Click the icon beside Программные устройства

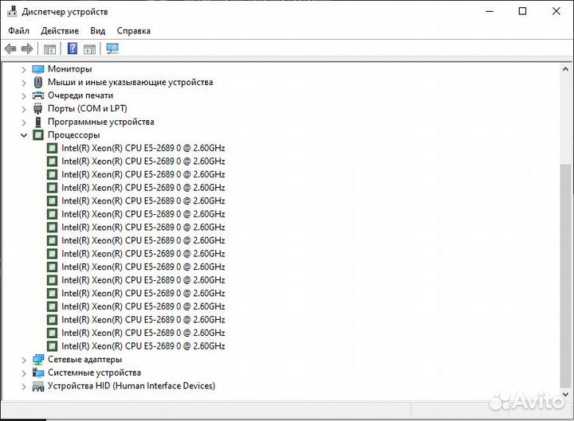(x=38, y=122)
